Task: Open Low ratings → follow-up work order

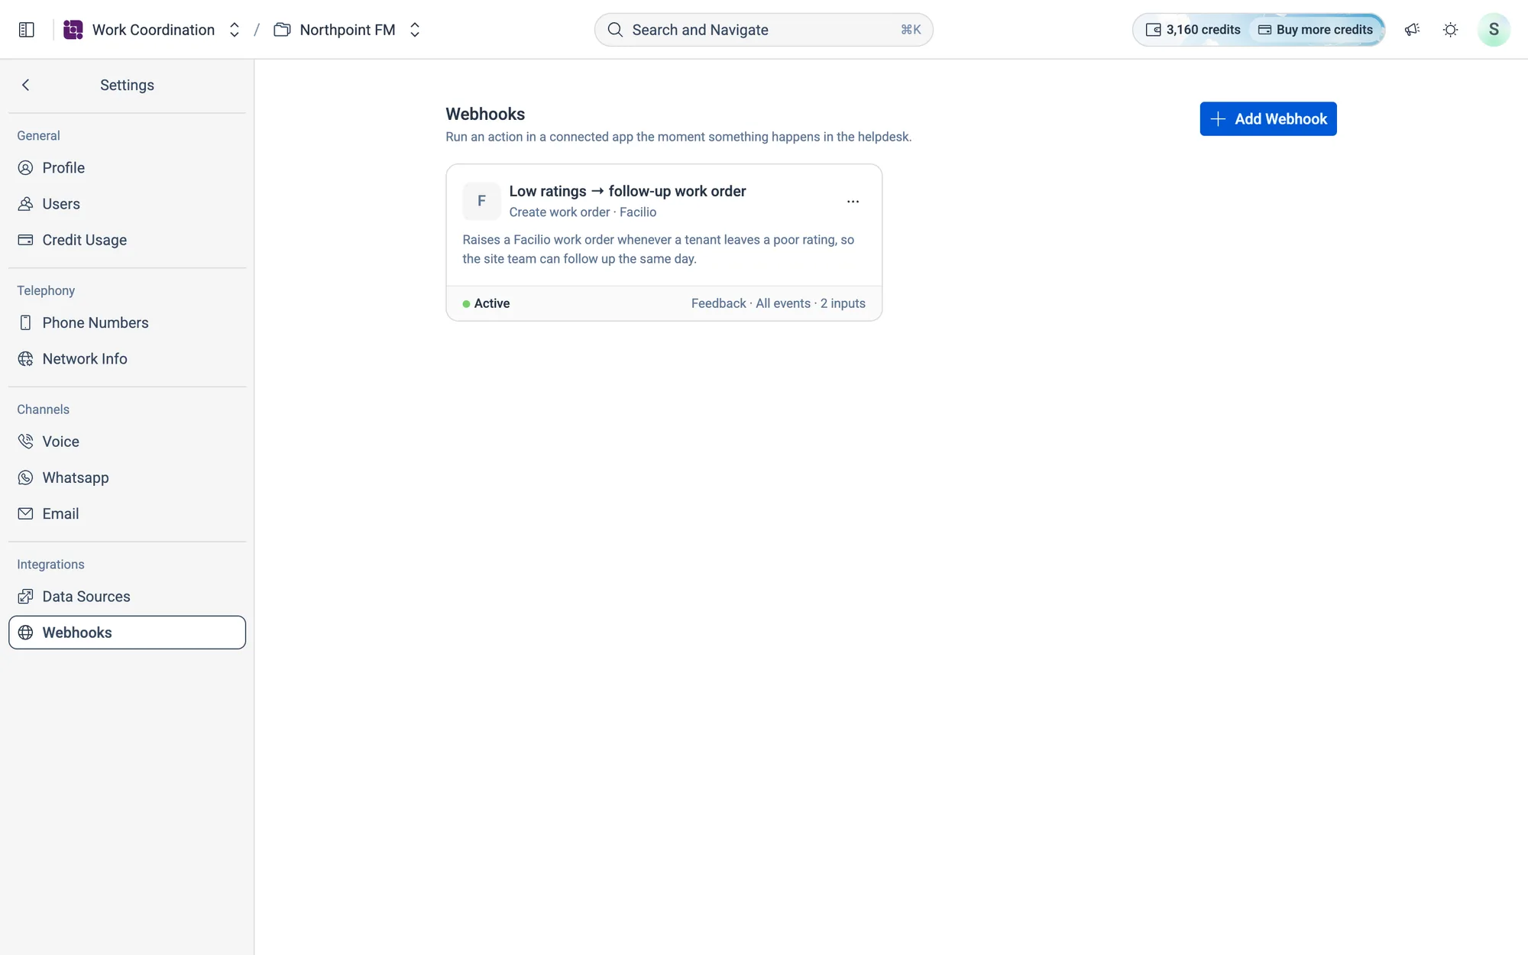Action: point(627,191)
